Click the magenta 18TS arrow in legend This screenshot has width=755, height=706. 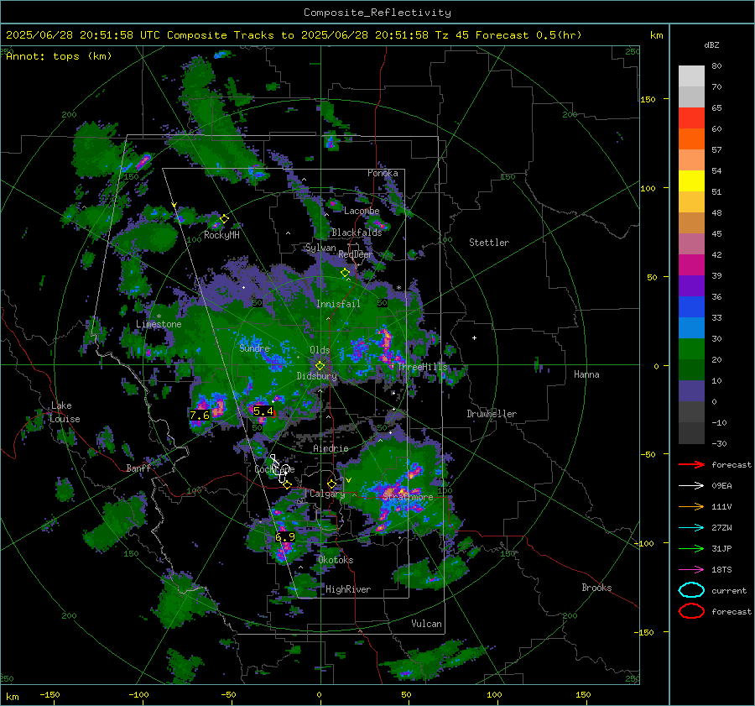tap(691, 570)
